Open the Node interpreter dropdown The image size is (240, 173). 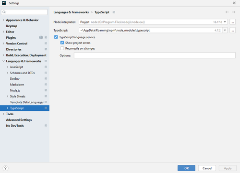pos(225,22)
